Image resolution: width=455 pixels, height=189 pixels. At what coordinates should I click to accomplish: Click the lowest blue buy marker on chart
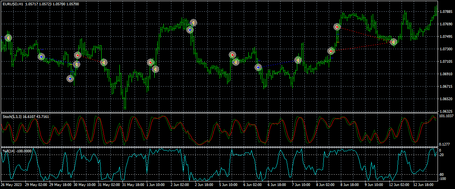pos(70,79)
